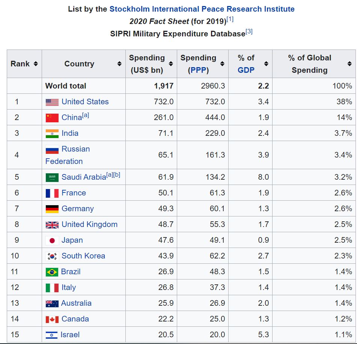Select Saudi Arabia GDP percentage 8.0

pyautogui.click(x=264, y=177)
